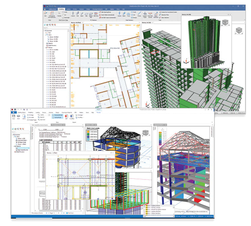
Task: Select the Multiple Pages view option
Action: 32,120
